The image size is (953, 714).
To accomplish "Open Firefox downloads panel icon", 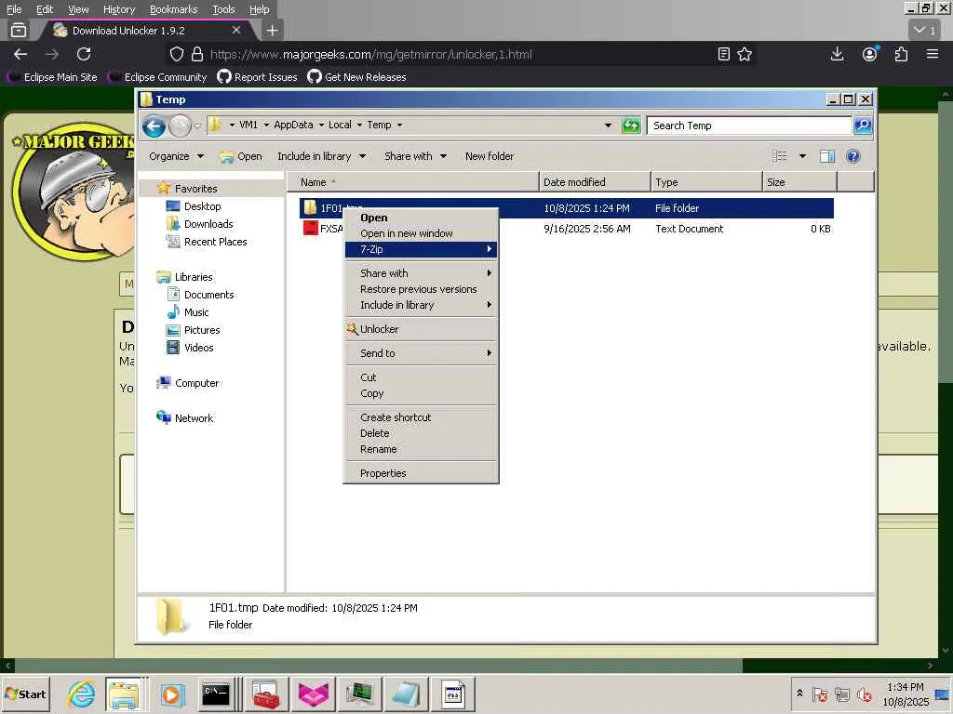I will point(837,54).
